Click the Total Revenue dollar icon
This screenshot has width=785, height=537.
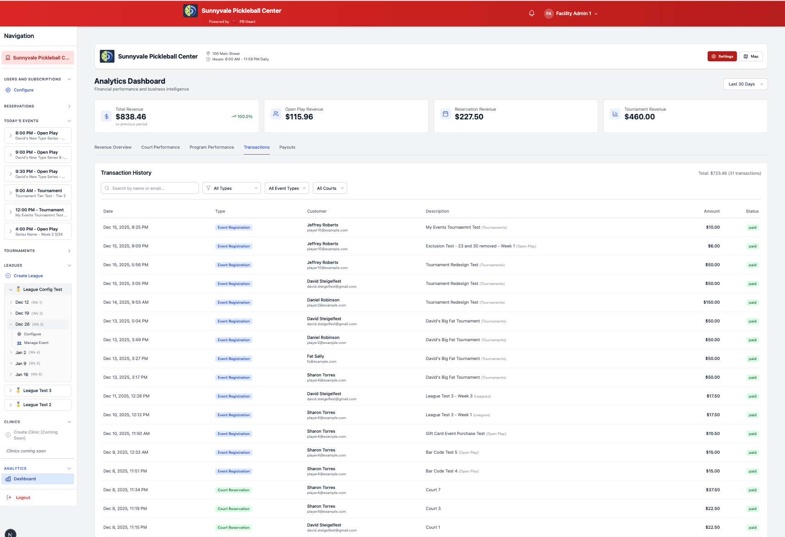106,116
